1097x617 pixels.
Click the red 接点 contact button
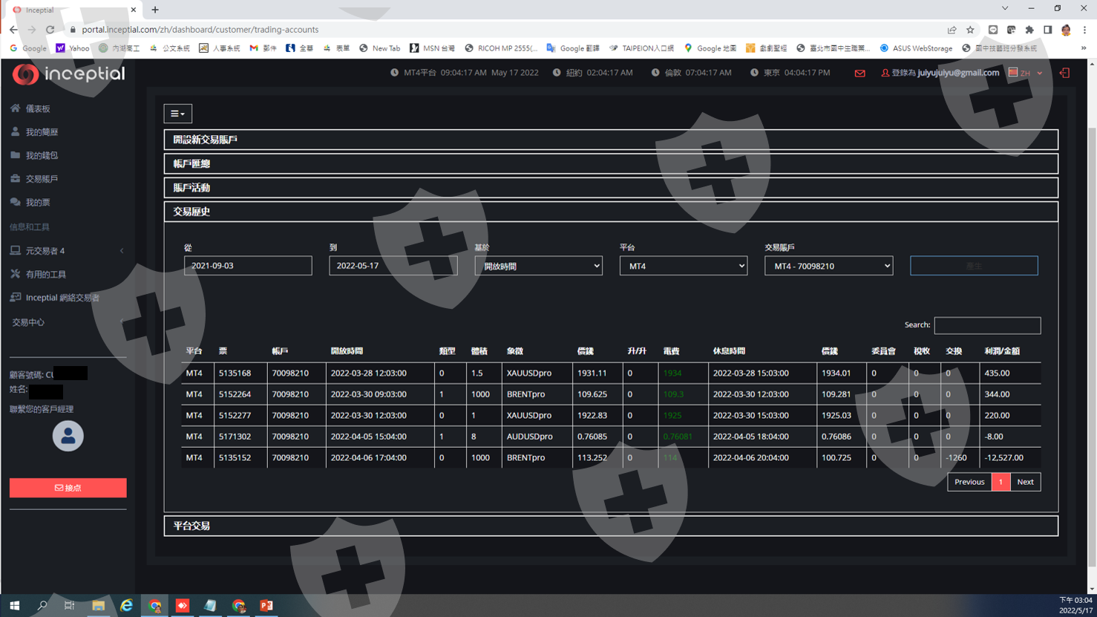[68, 488]
